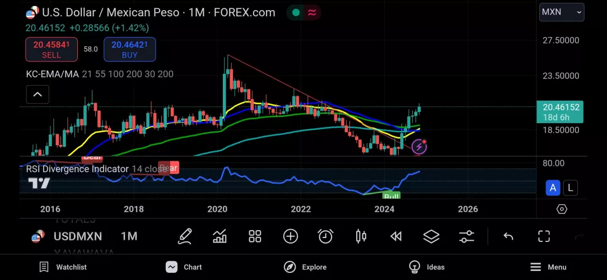This screenshot has height=280, width=607.
Task: Tap the lightning bolt event icon
Action: 419,147
